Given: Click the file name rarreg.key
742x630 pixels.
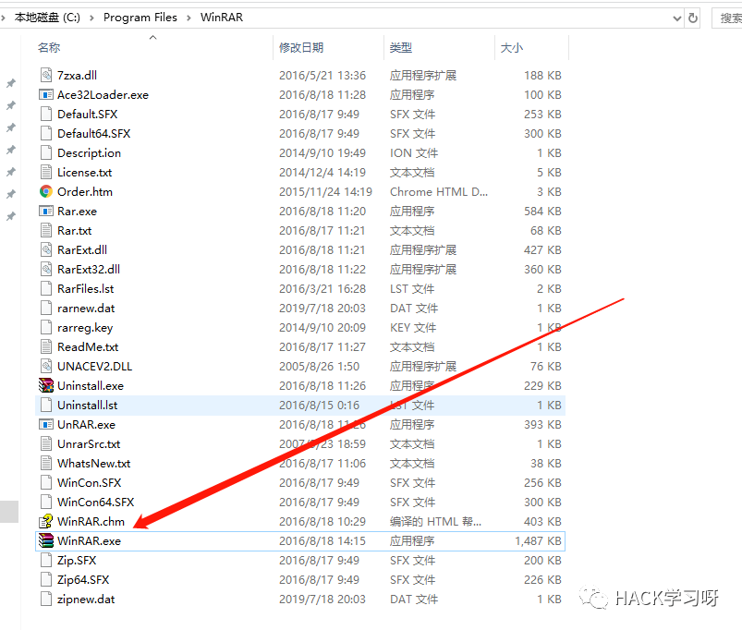Looking at the screenshot, I should pos(85,327).
